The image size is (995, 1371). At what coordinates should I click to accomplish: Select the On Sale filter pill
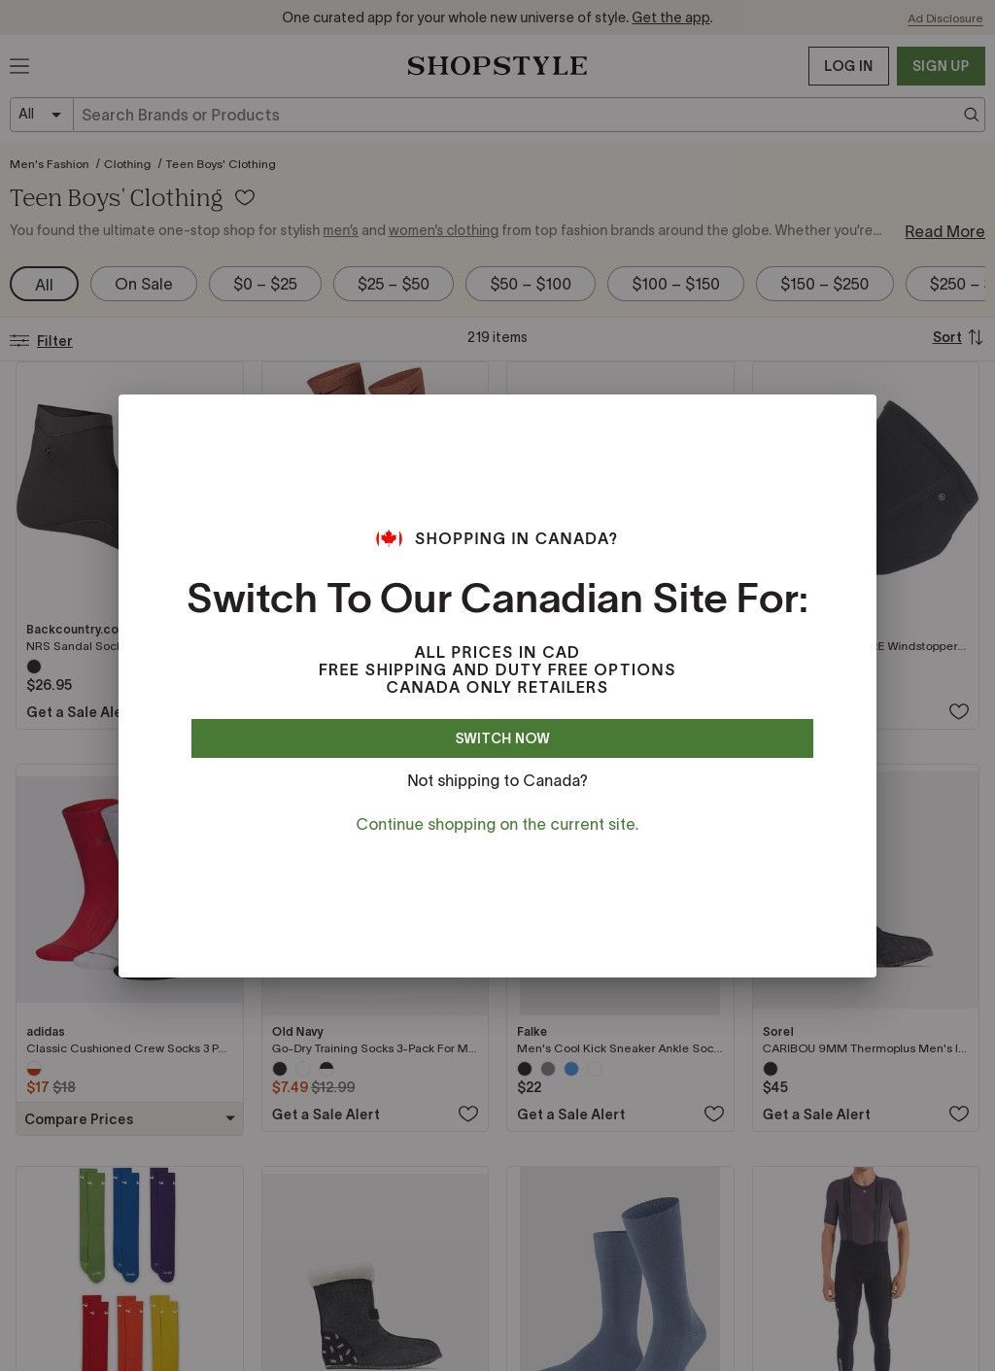point(144,284)
